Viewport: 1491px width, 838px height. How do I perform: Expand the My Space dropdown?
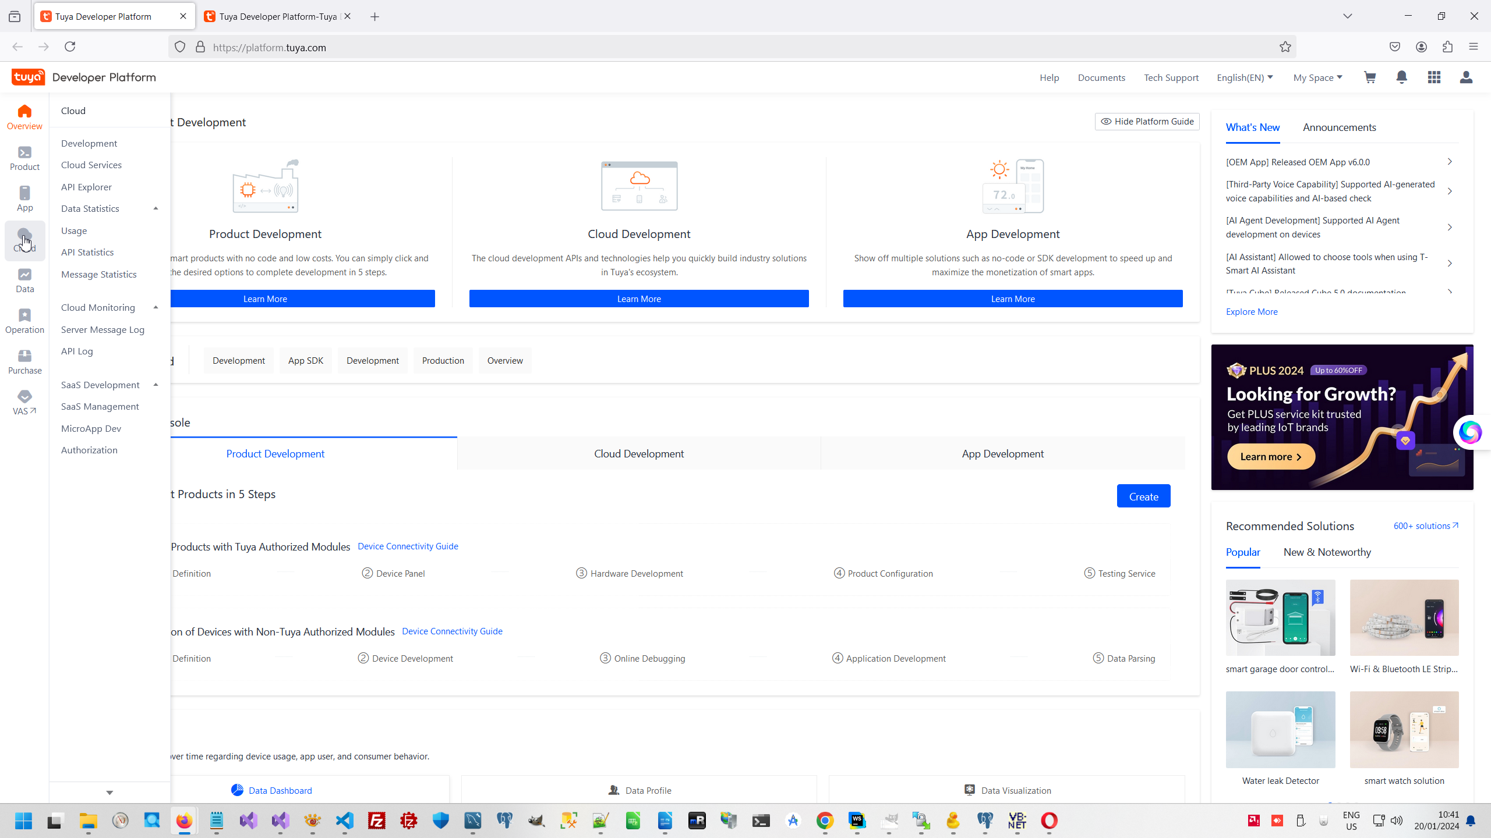[1317, 77]
